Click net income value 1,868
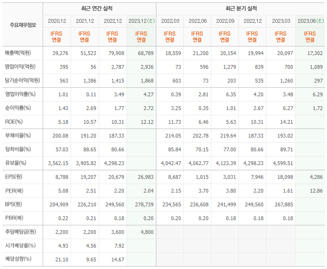The height and width of the screenshot is (269, 327). click(147, 81)
